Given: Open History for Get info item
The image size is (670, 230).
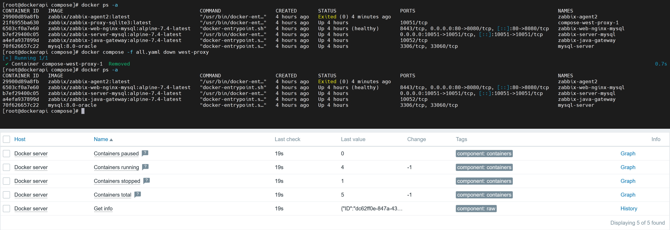Looking at the screenshot, I should pos(629,209).
